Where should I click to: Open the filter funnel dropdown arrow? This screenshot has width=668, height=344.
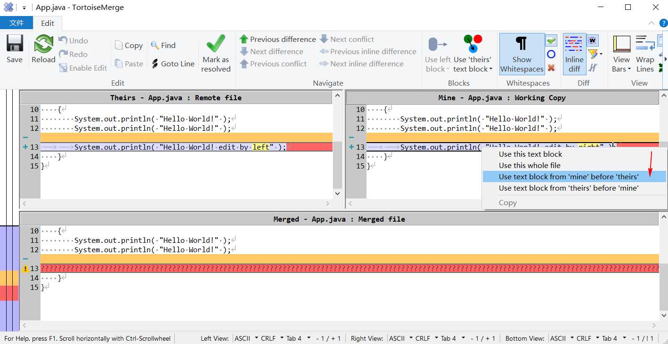click(x=601, y=54)
